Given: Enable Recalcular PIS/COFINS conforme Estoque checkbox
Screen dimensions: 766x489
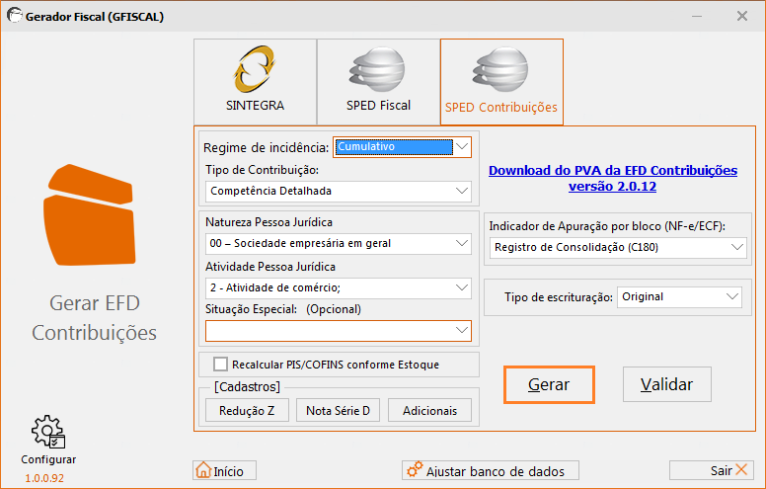Looking at the screenshot, I should 220,365.
